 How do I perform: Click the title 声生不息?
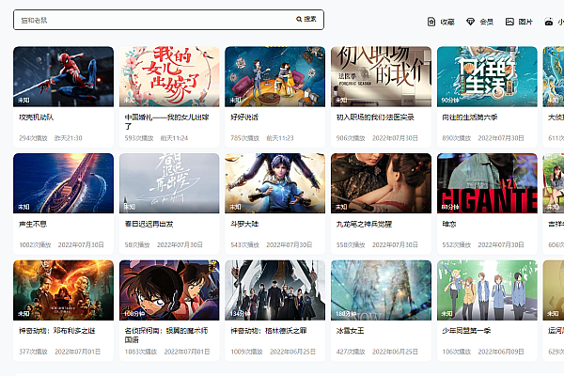33,224
